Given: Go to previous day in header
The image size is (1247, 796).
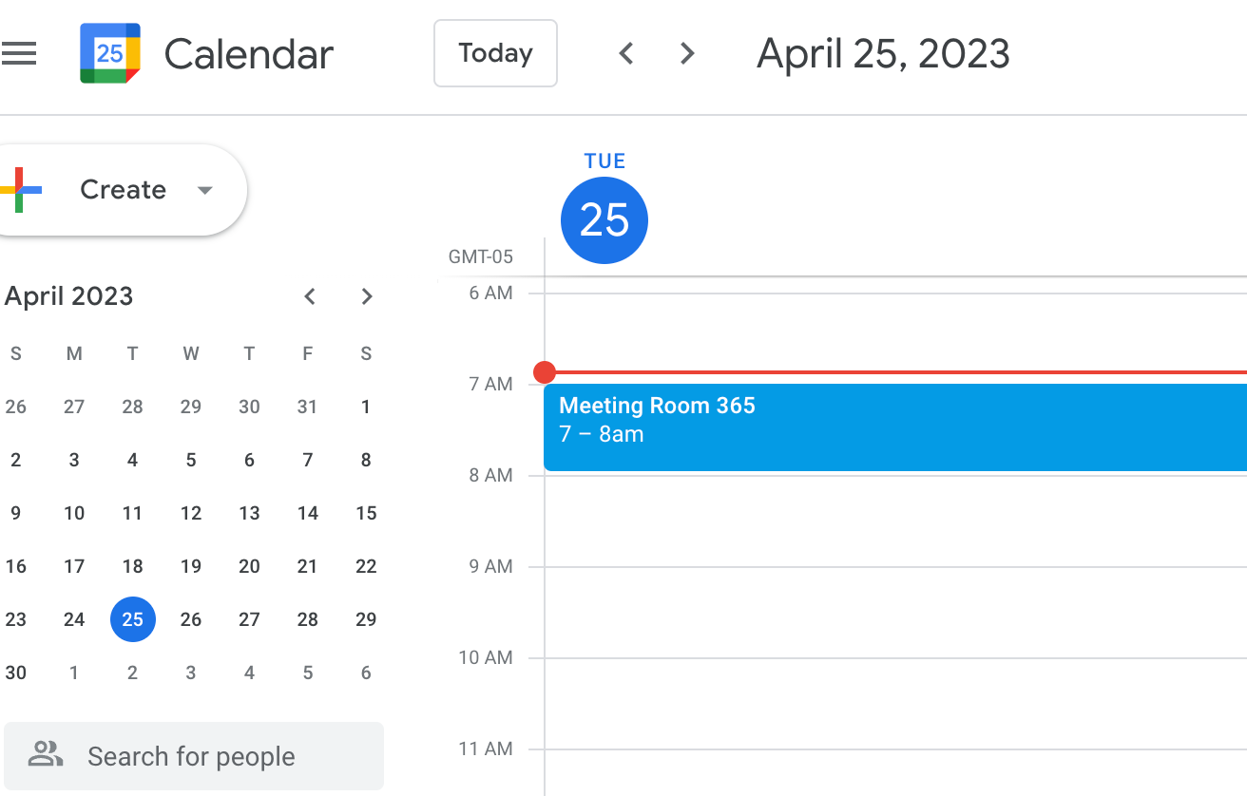Looking at the screenshot, I should pos(625,53).
